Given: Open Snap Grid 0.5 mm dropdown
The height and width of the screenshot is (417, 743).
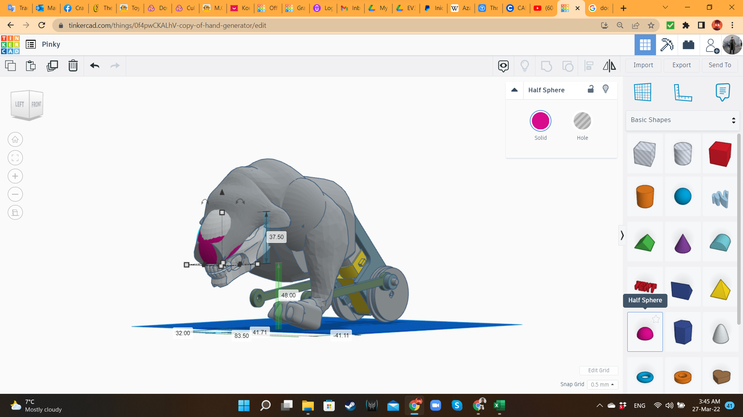Looking at the screenshot, I should click(602, 385).
